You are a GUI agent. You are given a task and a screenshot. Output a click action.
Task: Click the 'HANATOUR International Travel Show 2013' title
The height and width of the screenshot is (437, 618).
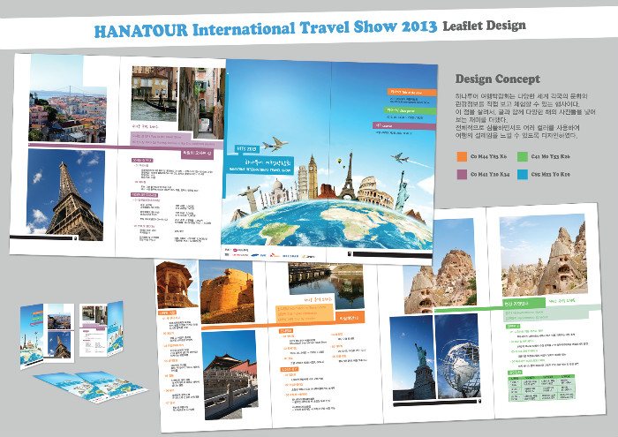[266, 29]
